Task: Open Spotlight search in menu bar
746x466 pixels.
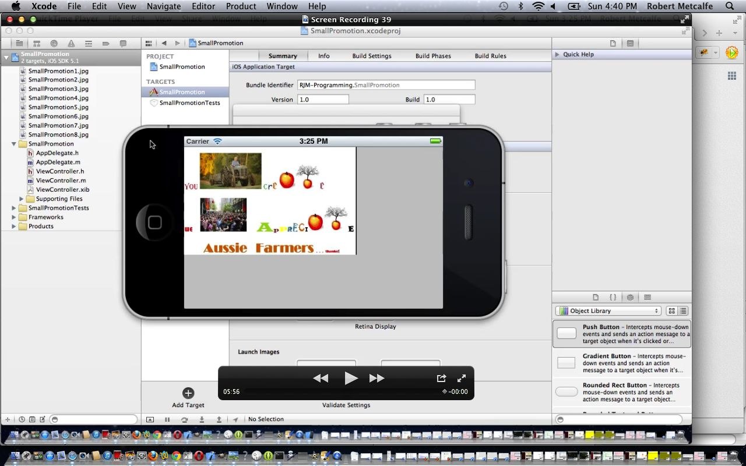Action: [730, 6]
